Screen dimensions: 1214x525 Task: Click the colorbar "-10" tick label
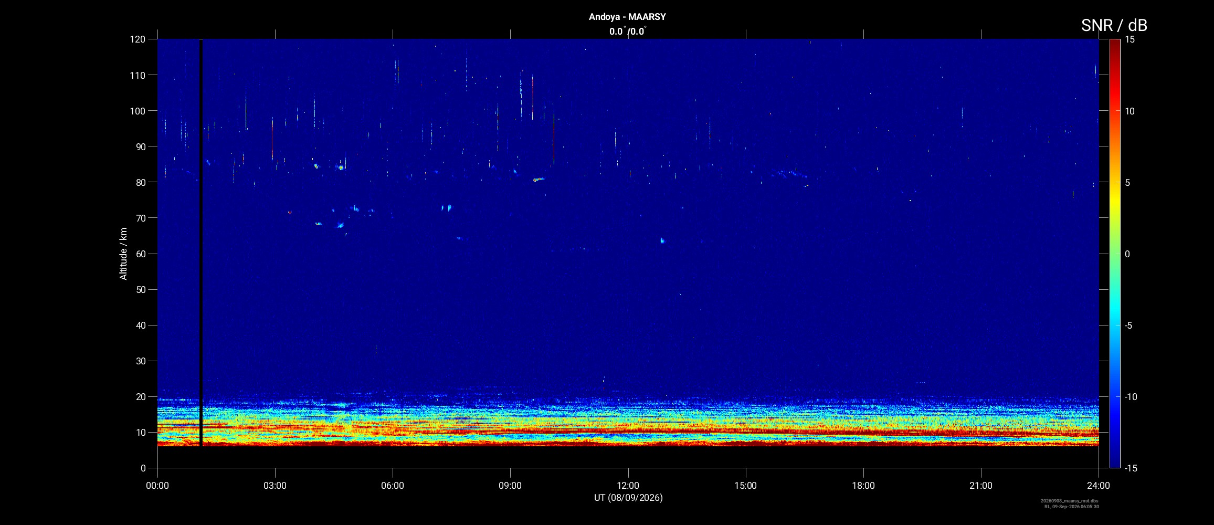coord(1131,397)
